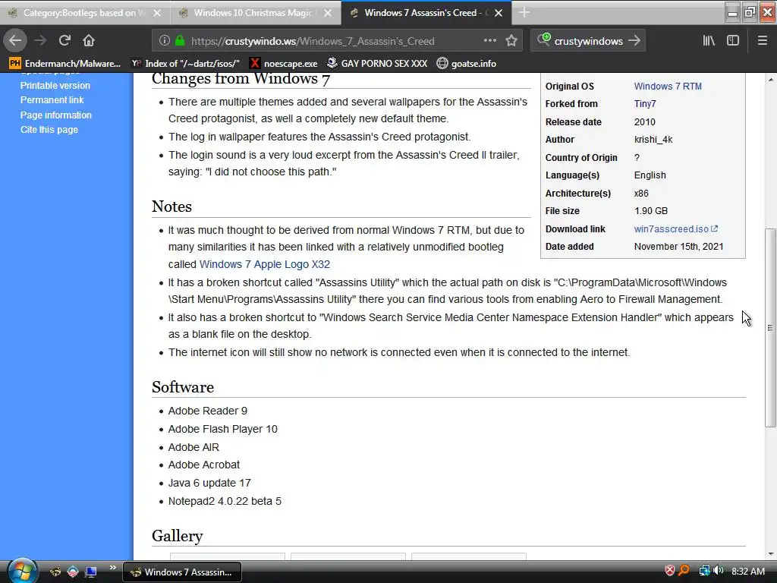Click Cite this page link
777x583 pixels.
tap(49, 129)
